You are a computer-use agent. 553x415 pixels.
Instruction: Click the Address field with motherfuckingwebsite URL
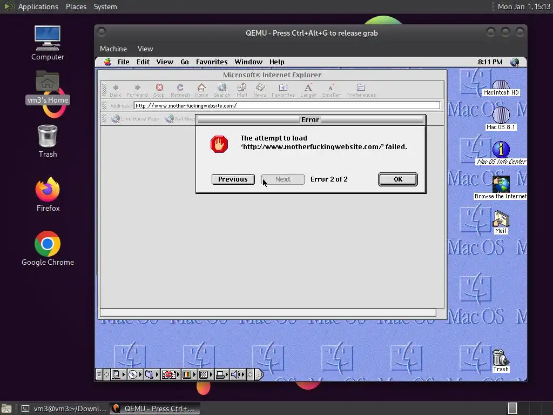[287, 105]
